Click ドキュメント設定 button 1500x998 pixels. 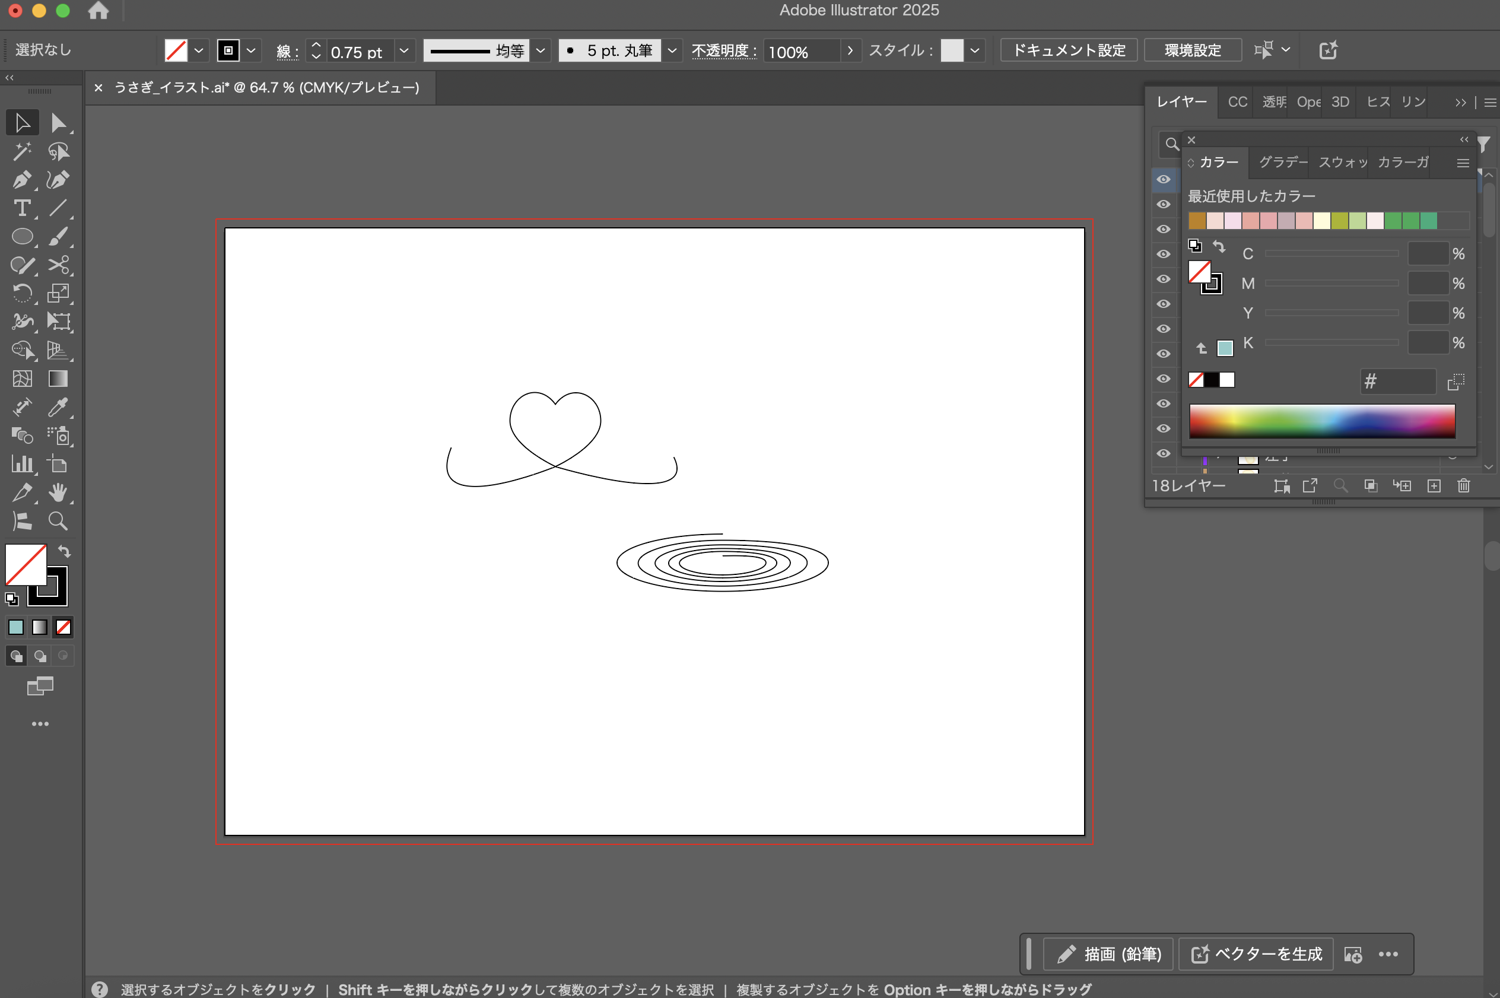(1069, 50)
